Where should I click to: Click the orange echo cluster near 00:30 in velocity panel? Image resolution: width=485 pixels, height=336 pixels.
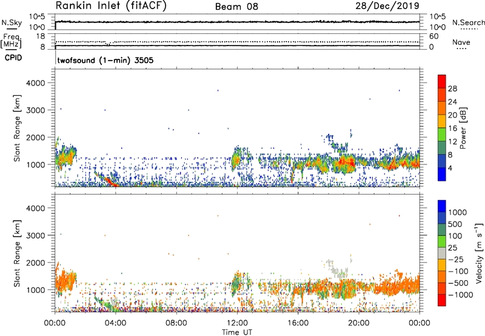65,280
